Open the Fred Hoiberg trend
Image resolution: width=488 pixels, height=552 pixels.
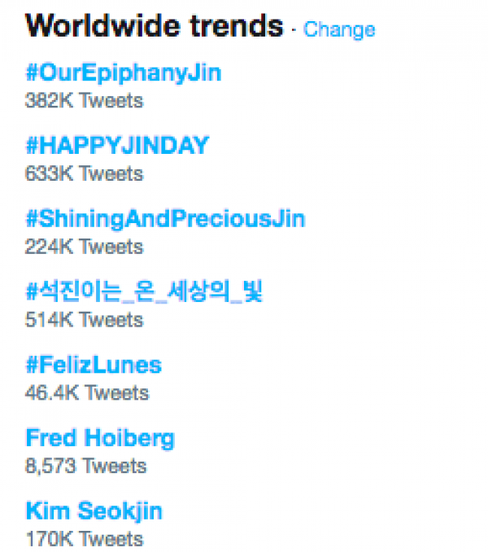pos(100,439)
